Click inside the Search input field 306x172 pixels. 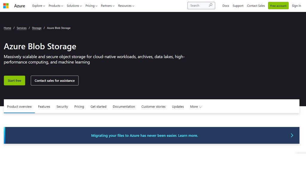(197, 5)
